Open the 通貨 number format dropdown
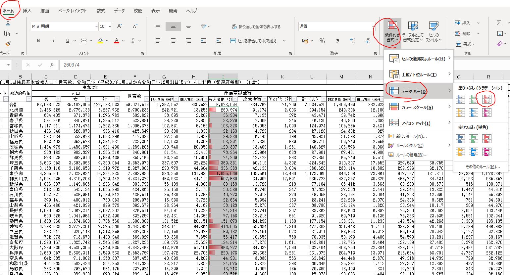This screenshot has height=275, width=510. [x=373, y=26]
